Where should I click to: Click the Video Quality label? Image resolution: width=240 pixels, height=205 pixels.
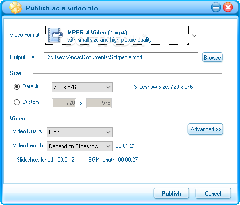27,131
